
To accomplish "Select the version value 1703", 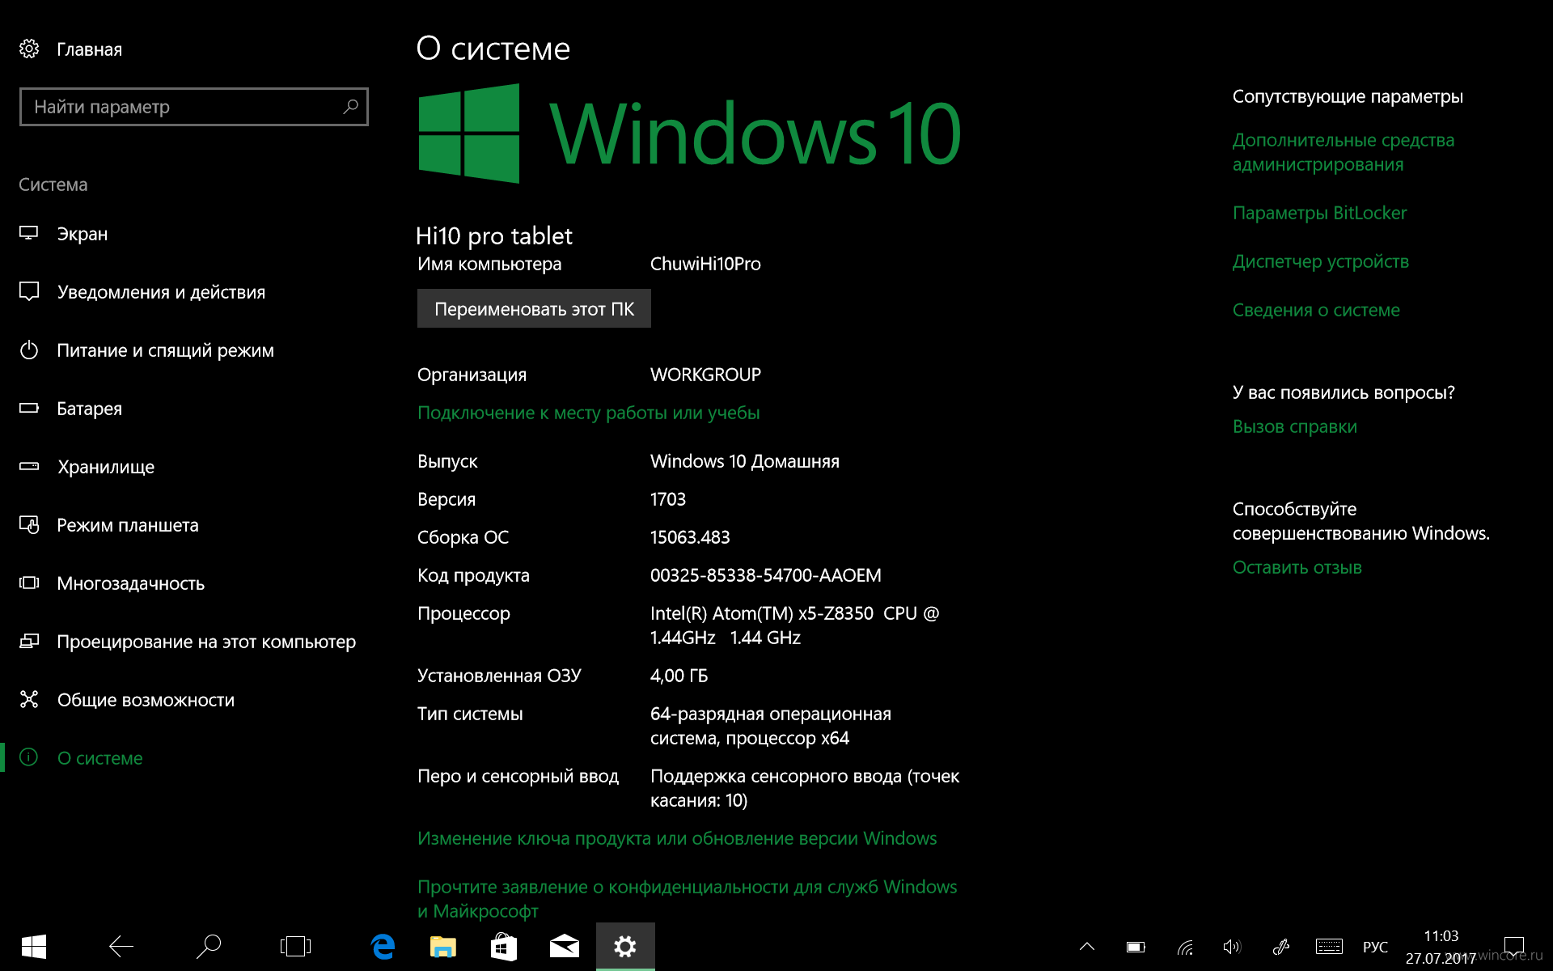I will 668,499.
